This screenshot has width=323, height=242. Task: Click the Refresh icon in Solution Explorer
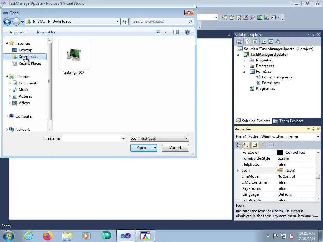pyautogui.click(x=255, y=42)
